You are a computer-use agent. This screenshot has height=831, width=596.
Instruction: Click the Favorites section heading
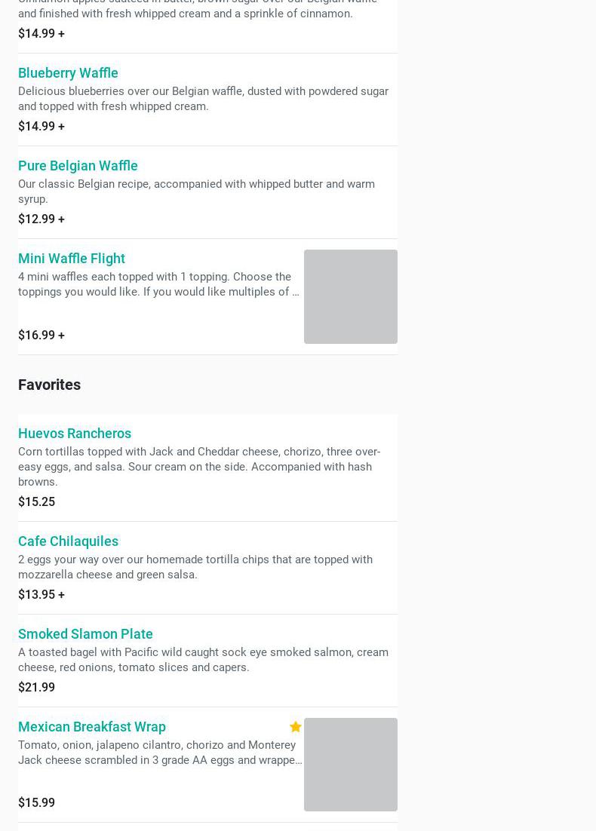coord(49,385)
